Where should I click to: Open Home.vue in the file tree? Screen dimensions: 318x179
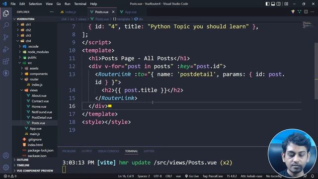tap(35, 106)
